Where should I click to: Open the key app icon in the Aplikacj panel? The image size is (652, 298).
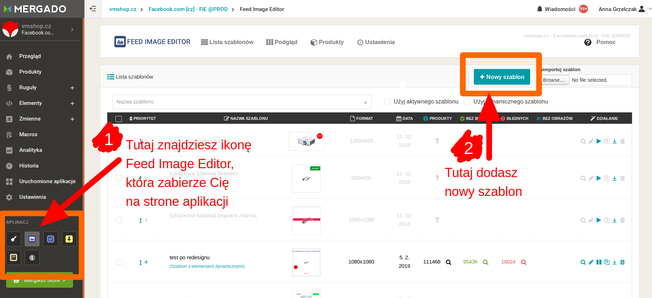click(14, 239)
